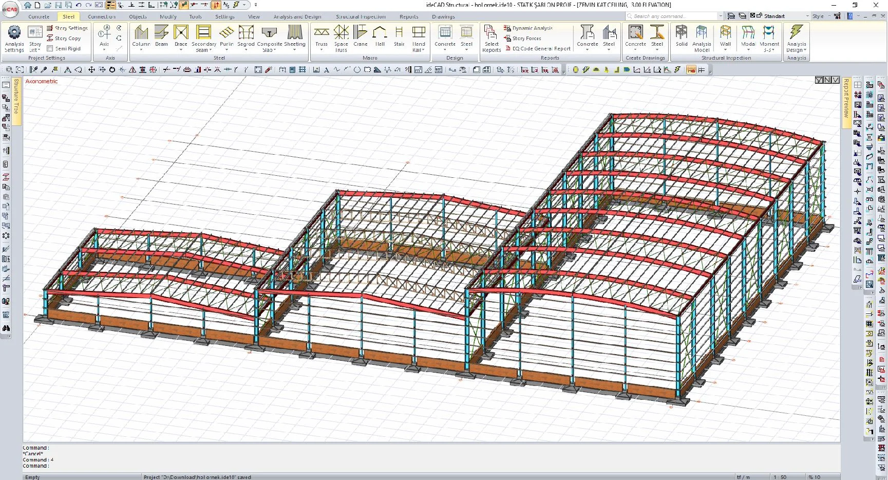Toggle the Semi Rigid checkbox
The image size is (888, 480).
click(x=64, y=48)
